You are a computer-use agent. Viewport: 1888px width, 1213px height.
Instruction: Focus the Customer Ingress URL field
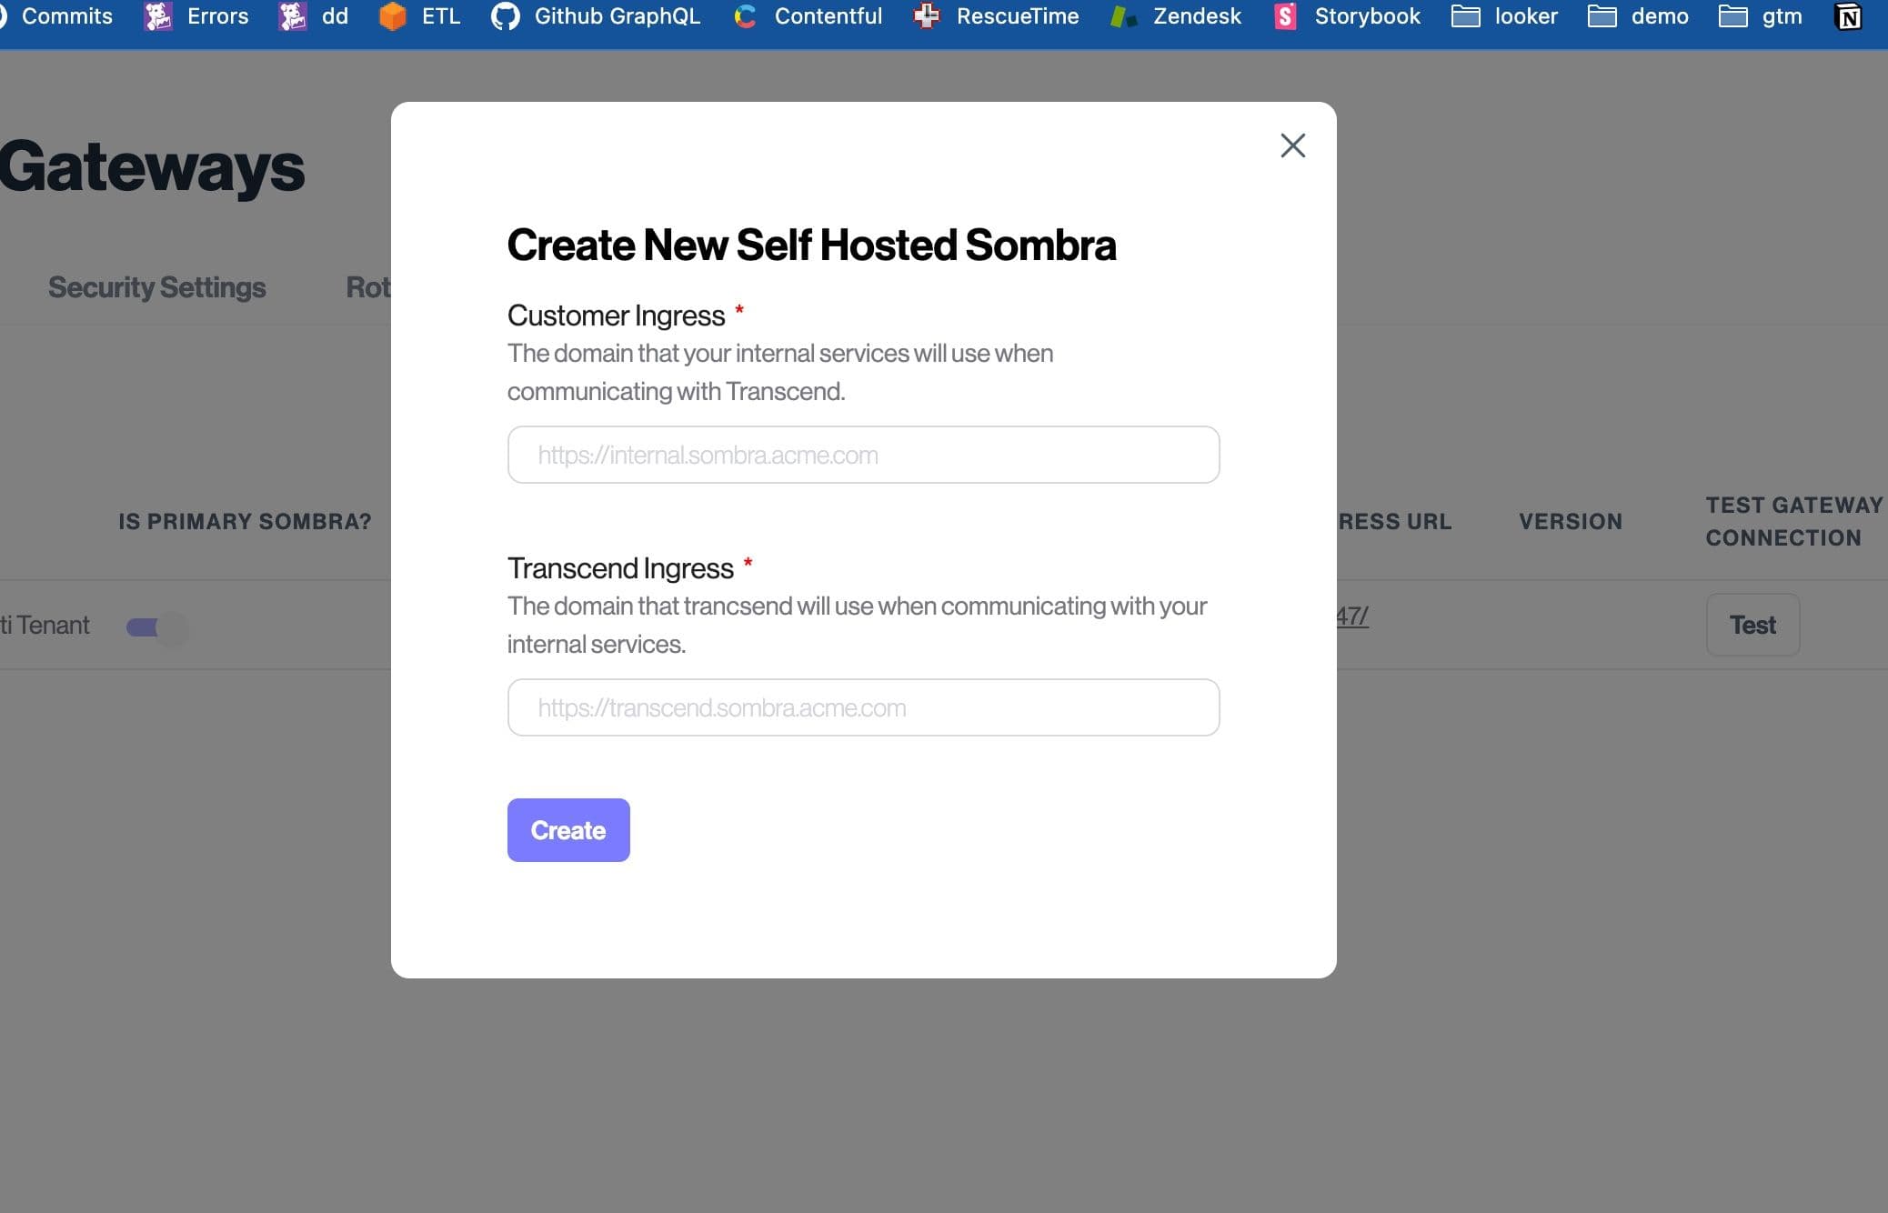863,455
